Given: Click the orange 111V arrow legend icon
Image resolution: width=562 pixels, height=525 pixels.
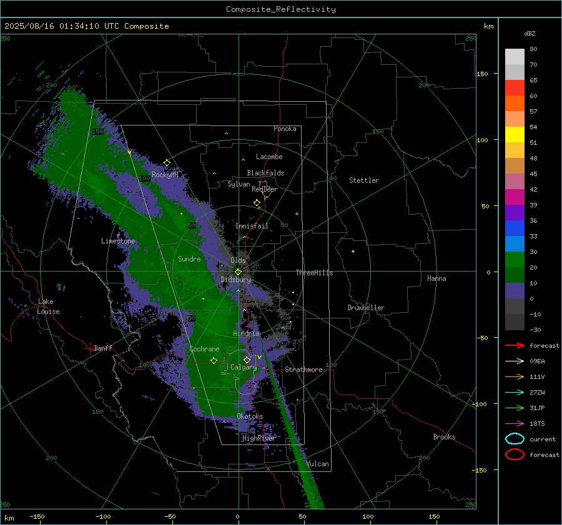Looking at the screenshot, I should point(515,376).
